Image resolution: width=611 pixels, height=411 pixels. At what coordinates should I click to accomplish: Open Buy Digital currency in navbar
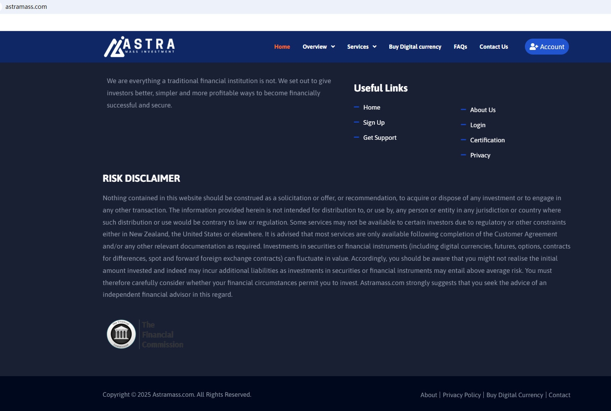click(415, 47)
